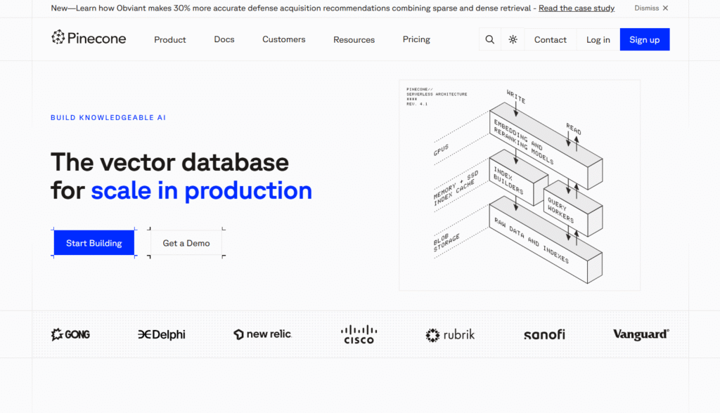Click the Get a Demo button

click(186, 243)
